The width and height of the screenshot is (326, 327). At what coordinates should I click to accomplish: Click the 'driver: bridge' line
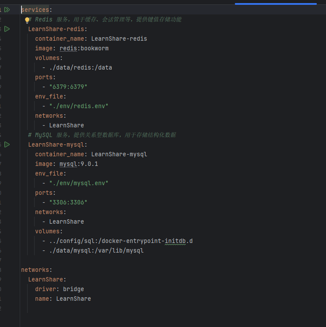[x=60, y=289]
